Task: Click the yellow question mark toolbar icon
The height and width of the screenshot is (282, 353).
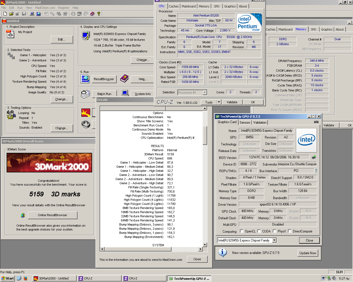Action: 99,14
